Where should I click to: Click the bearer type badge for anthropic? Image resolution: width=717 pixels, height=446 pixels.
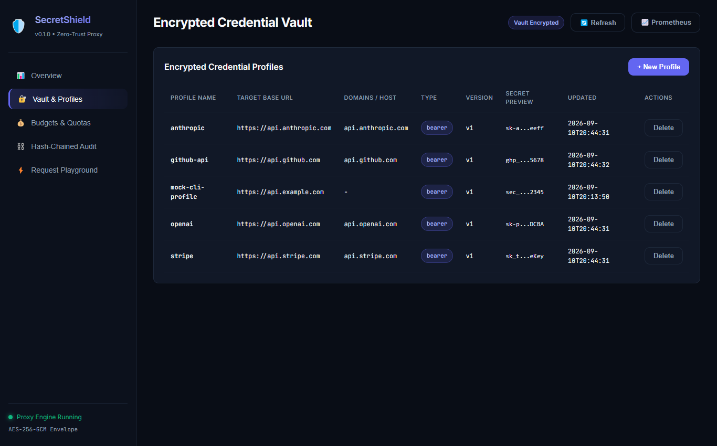click(x=437, y=128)
